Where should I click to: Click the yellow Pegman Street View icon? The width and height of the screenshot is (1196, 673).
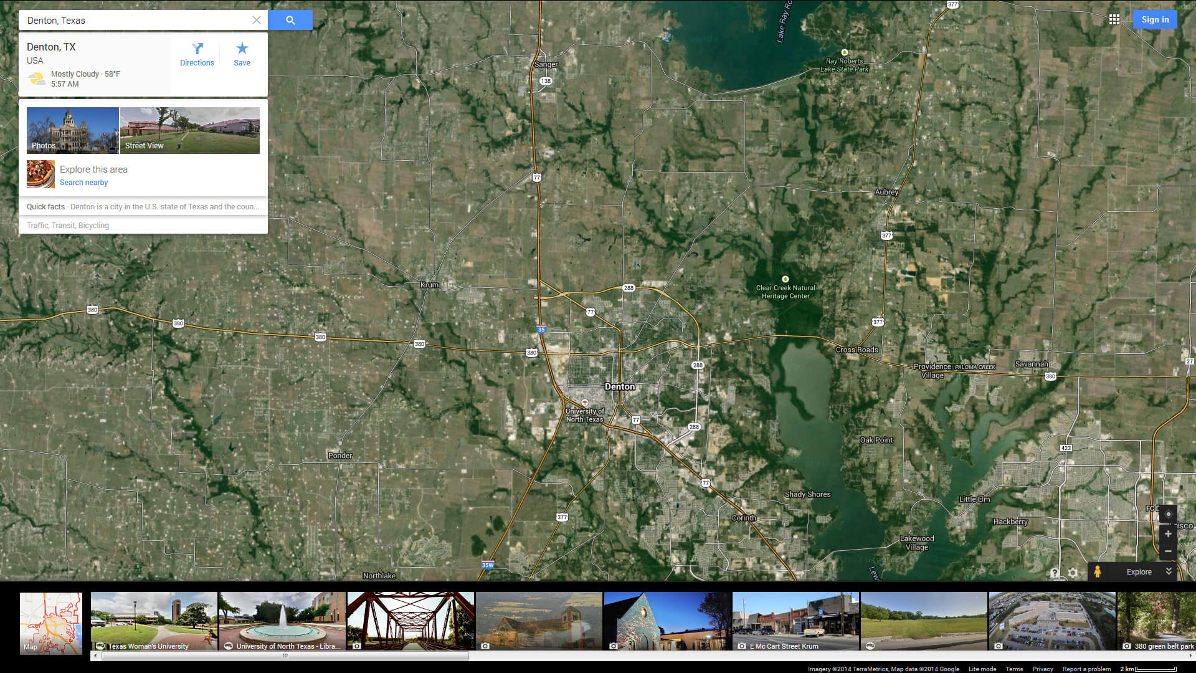[x=1098, y=571]
